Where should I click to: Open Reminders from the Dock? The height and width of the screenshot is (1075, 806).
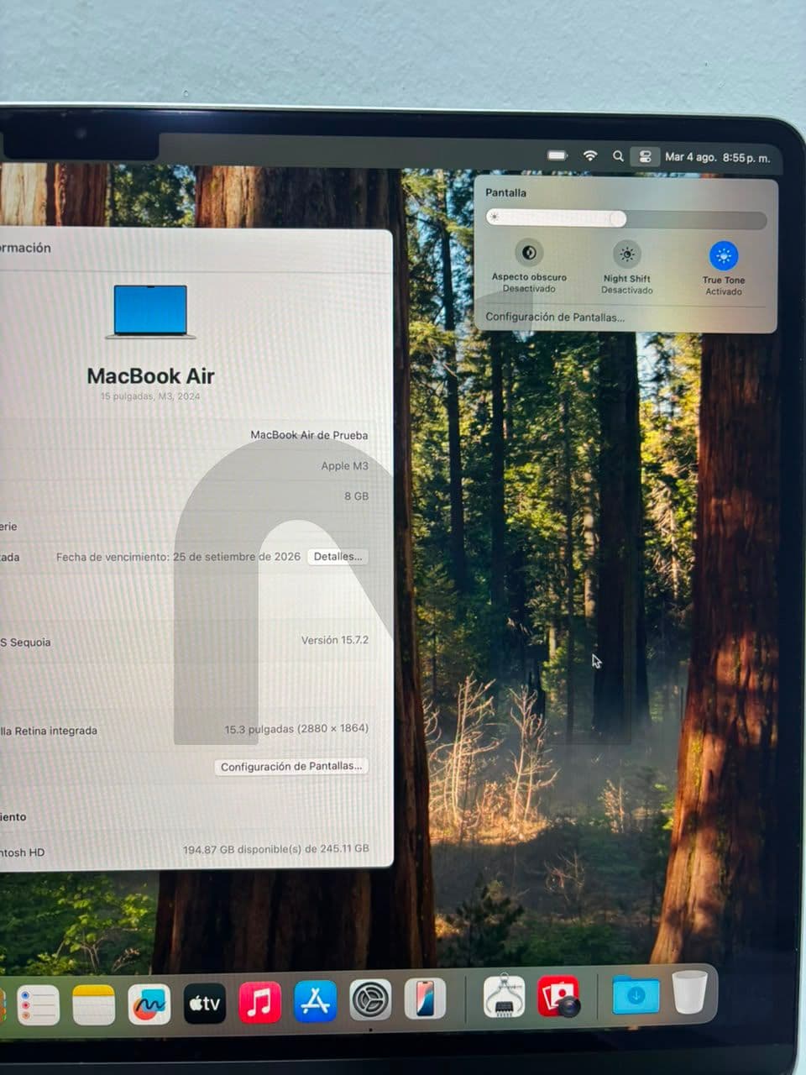point(38,1004)
